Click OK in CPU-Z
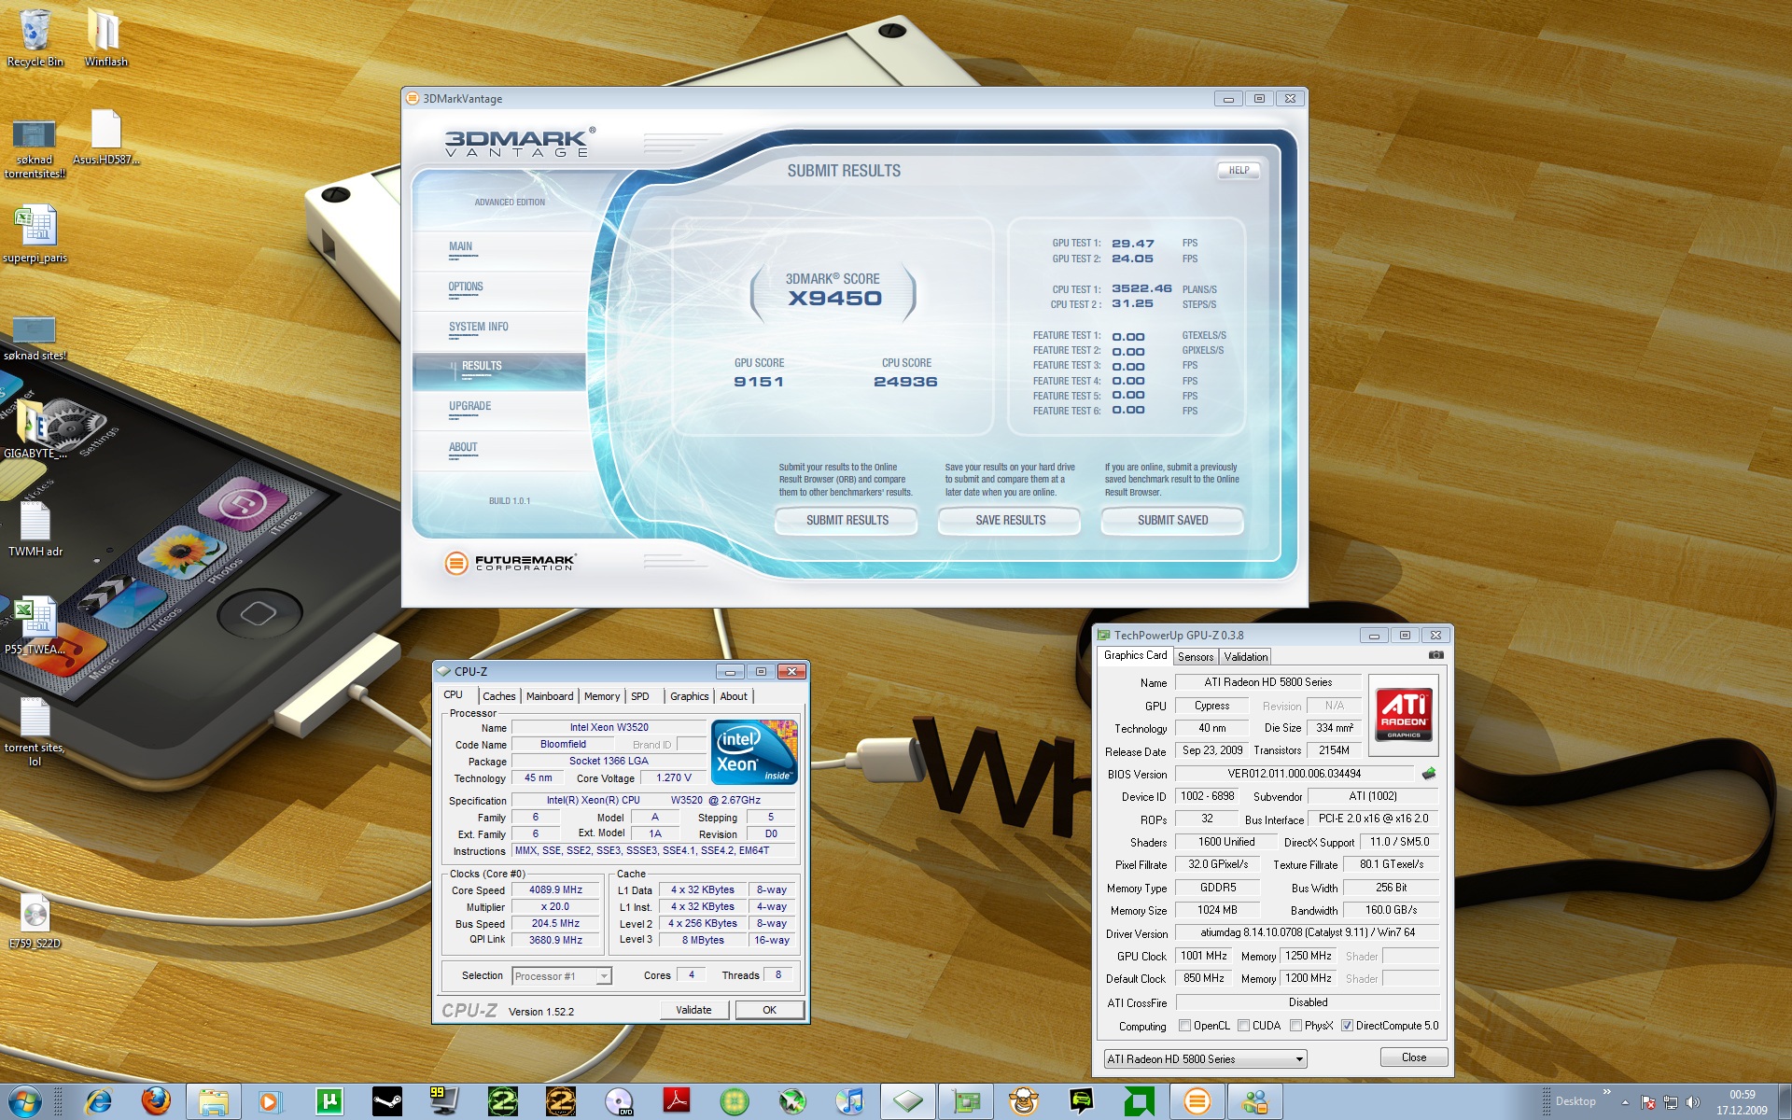Image resolution: width=1792 pixels, height=1120 pixels. click(x=769, y=1010)
